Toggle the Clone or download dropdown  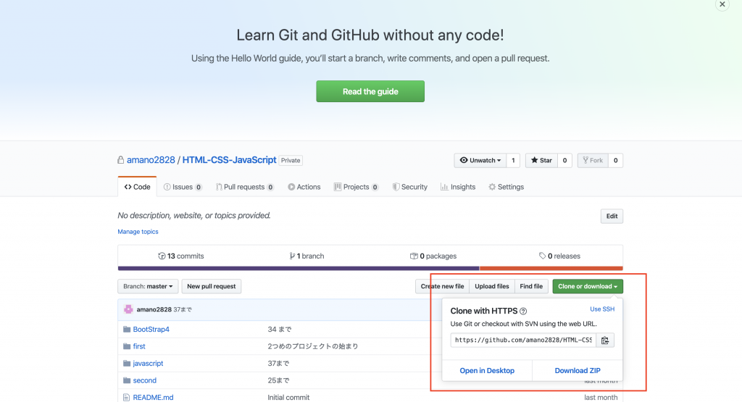click(588, 286)
